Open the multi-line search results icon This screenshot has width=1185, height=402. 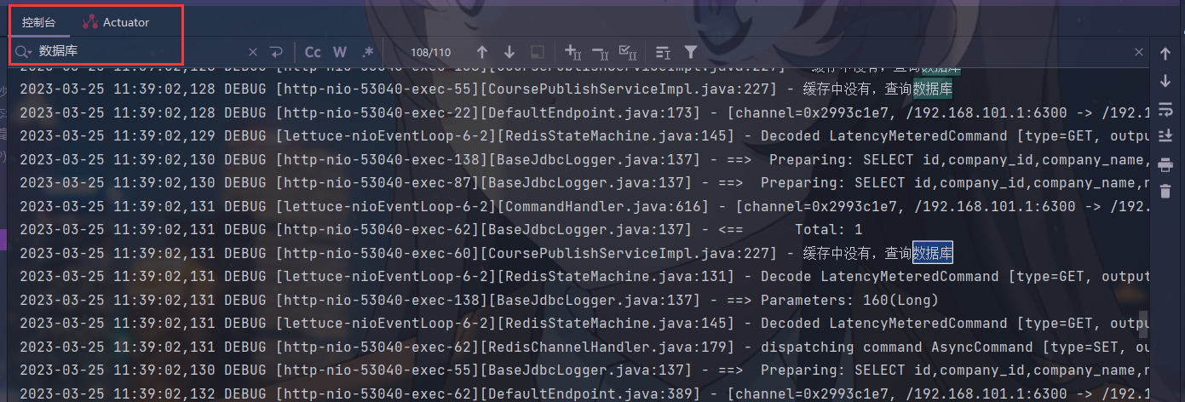tap(663, 52)
